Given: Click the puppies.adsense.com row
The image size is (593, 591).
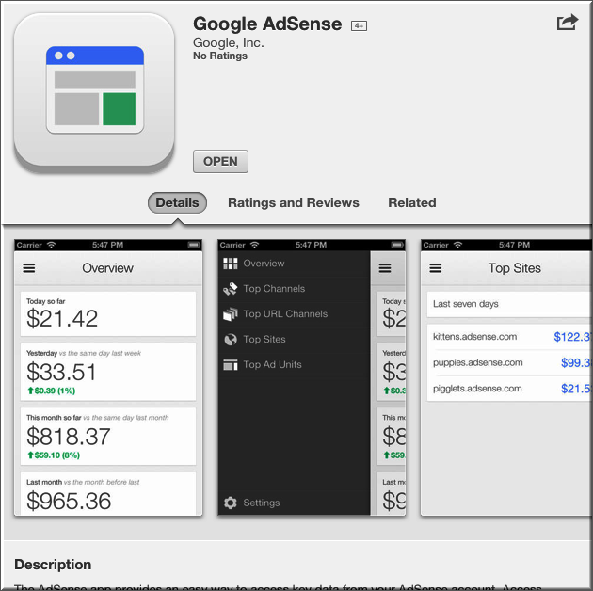Looking at the screenshot, I should point(509,362).
